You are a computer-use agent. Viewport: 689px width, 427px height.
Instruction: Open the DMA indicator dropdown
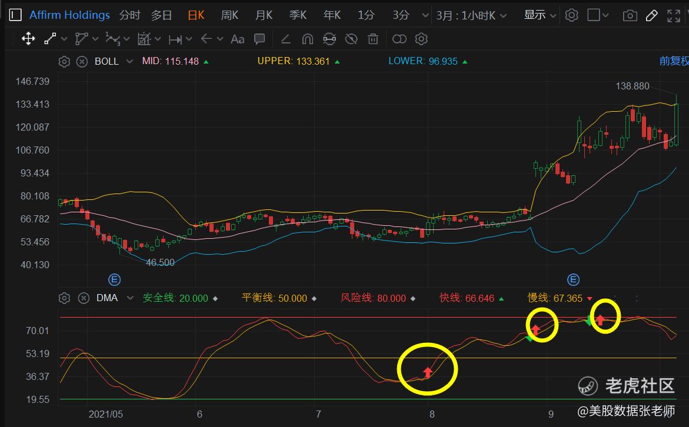point(130,298)
